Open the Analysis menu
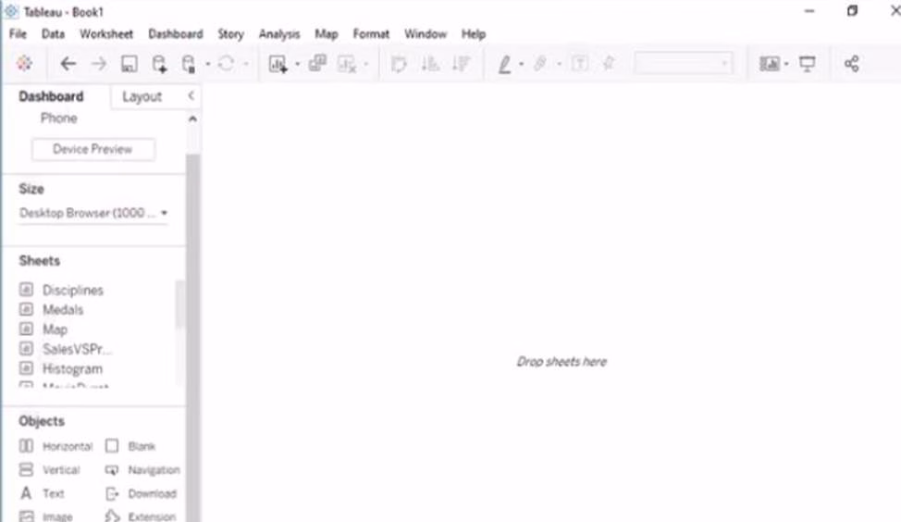901x522 pixels. (x=279, y=34)
